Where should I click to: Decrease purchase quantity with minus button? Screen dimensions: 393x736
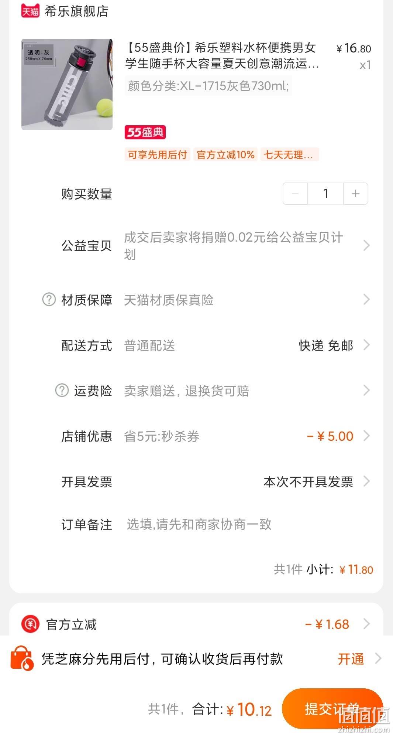(295, 193)
